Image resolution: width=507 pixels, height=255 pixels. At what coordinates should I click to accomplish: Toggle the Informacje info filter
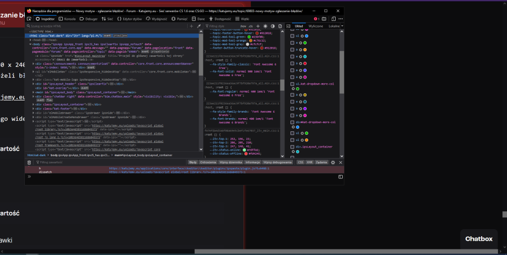(x=252, y=162)
